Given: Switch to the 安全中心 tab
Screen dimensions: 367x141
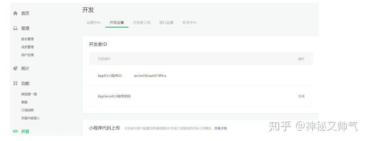Looking at the screenshot, I should point(189,23).
